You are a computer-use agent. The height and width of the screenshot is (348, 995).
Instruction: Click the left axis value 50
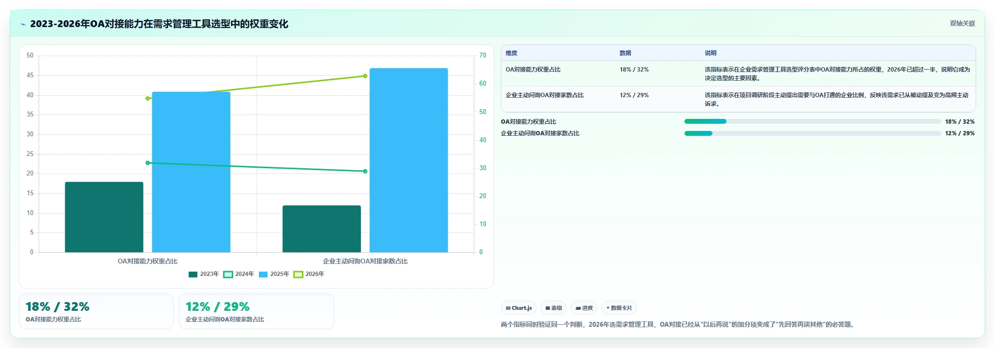[30, 56]
